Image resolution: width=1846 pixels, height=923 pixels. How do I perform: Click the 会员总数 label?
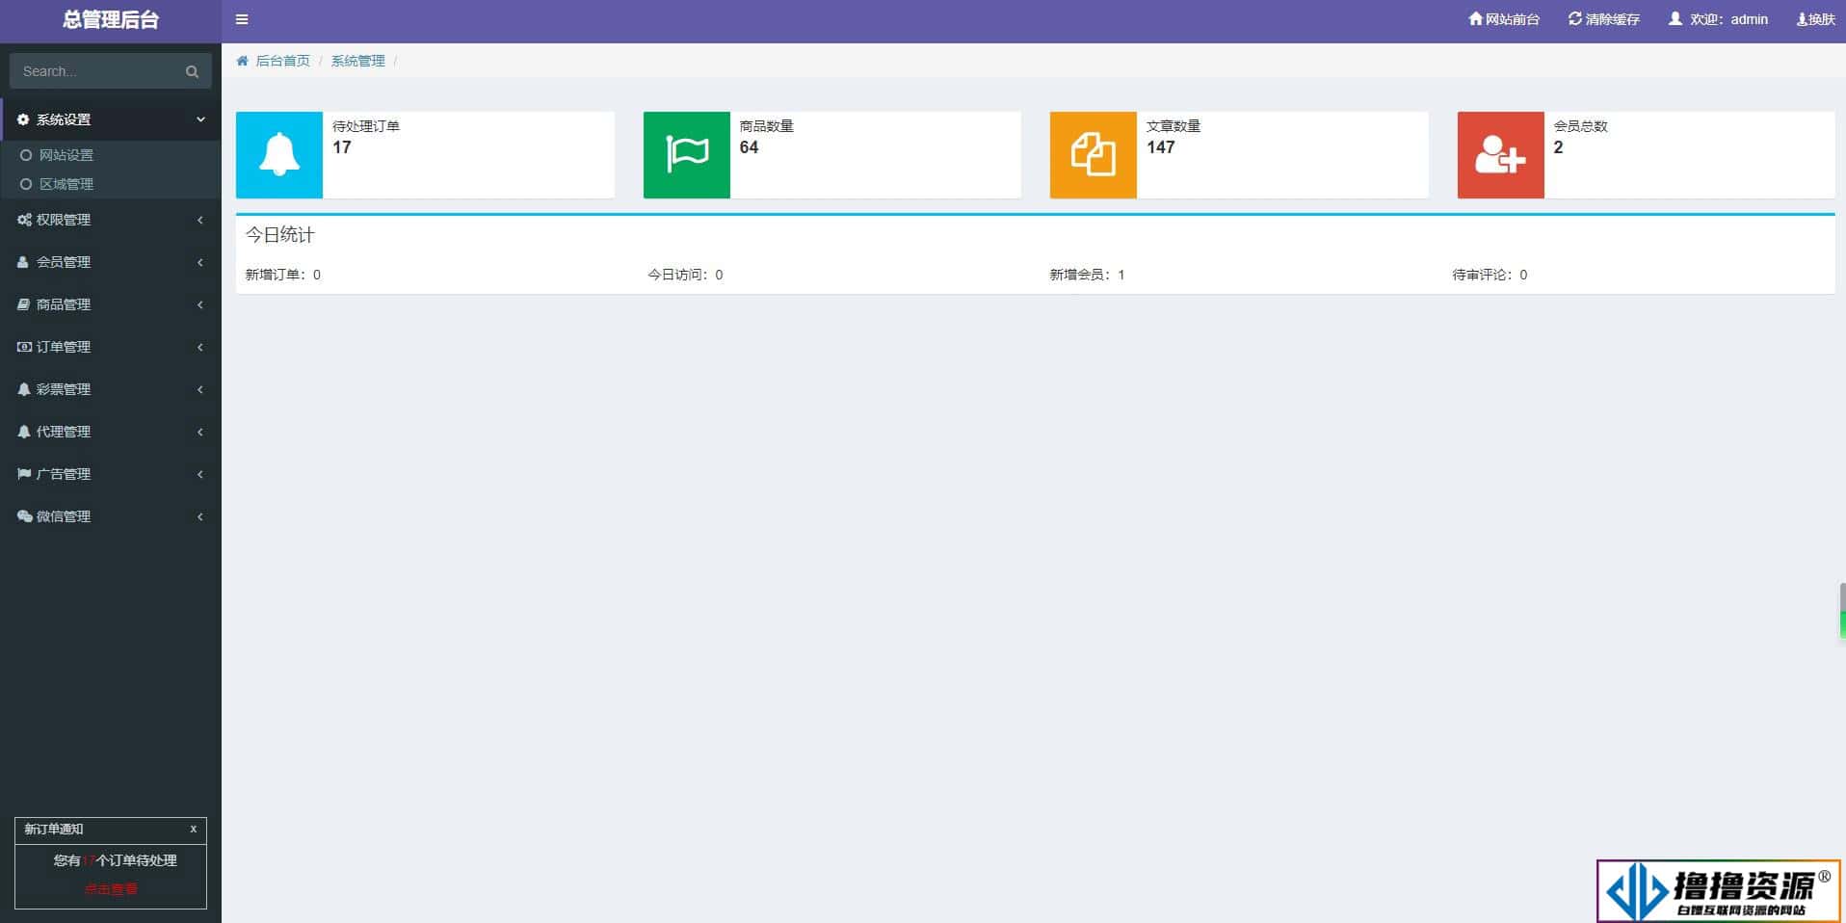click(1581, 126)
